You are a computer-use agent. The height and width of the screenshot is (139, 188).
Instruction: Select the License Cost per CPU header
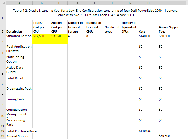coord(42,27)
